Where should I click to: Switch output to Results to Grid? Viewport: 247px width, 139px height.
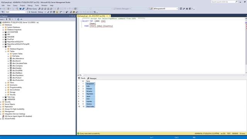coord(74,12)
